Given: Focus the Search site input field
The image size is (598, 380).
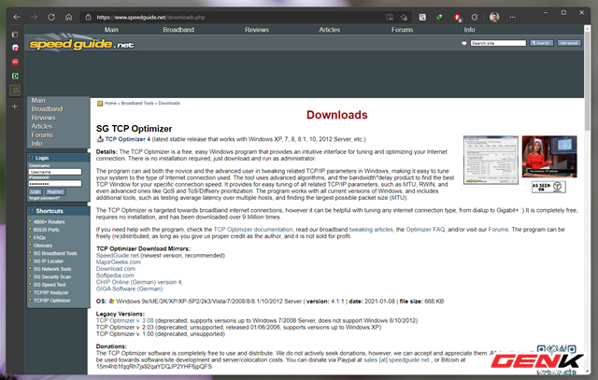Looking at the screenshot, I should pos(498,43).
